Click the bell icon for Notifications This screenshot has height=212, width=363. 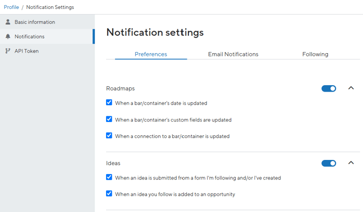point(8,36)
